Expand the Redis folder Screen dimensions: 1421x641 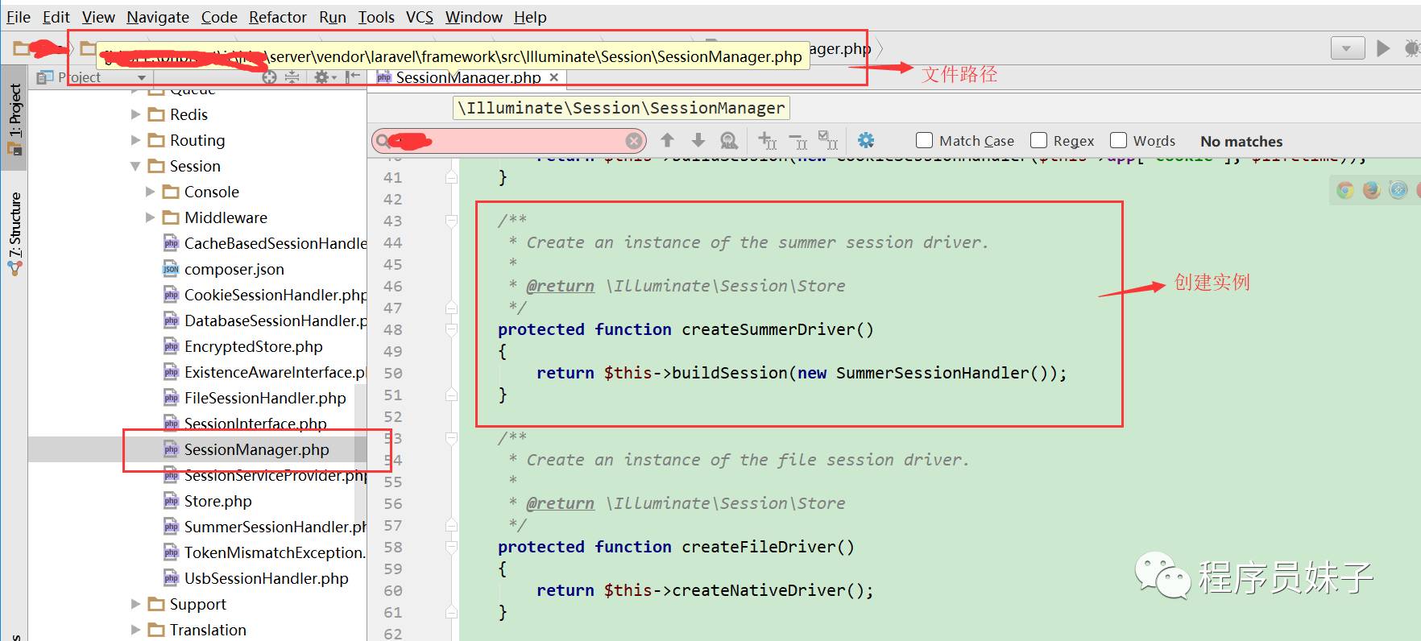click(x=135, y=114)
